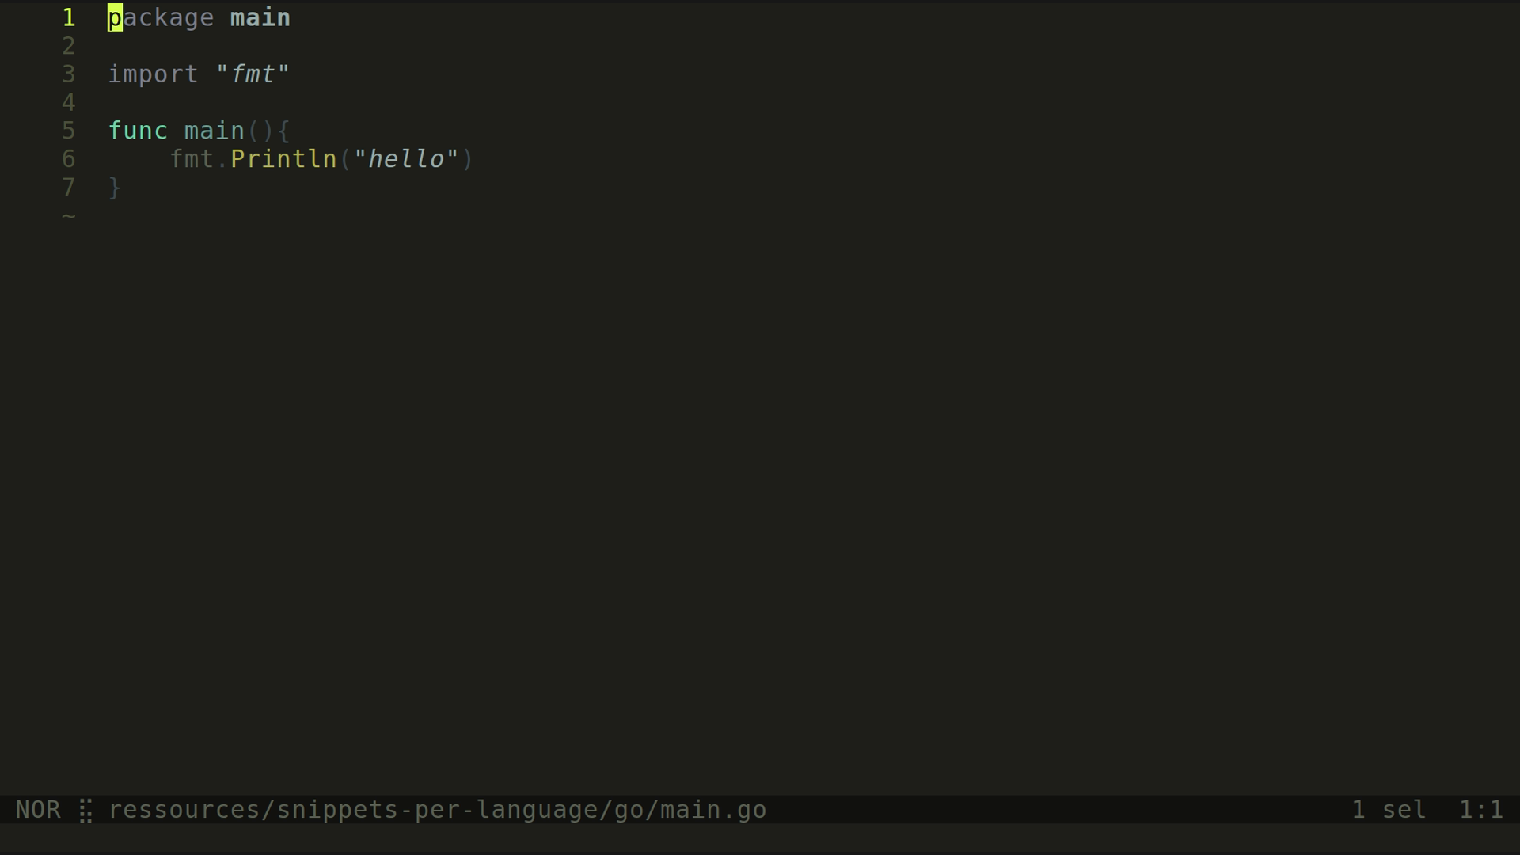Click the empty line 2 number

pos(69,46)
